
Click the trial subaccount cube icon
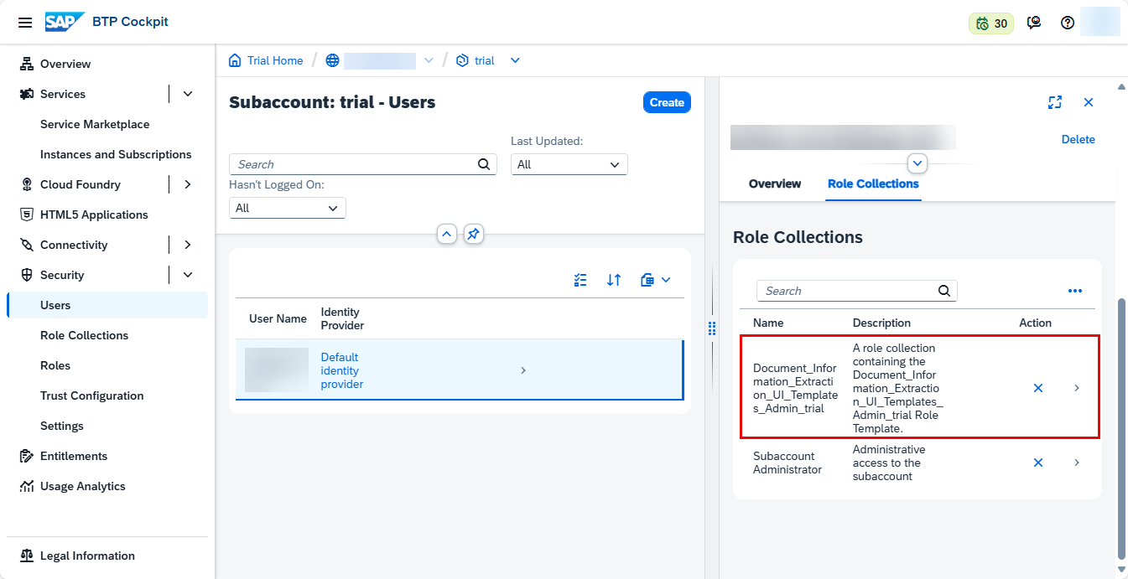[x=462, y=60]
